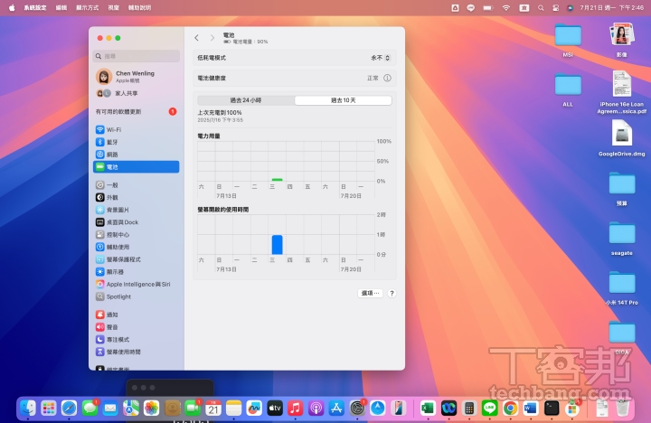Open Bluetooth (藍牙) settings

[137, 142]
